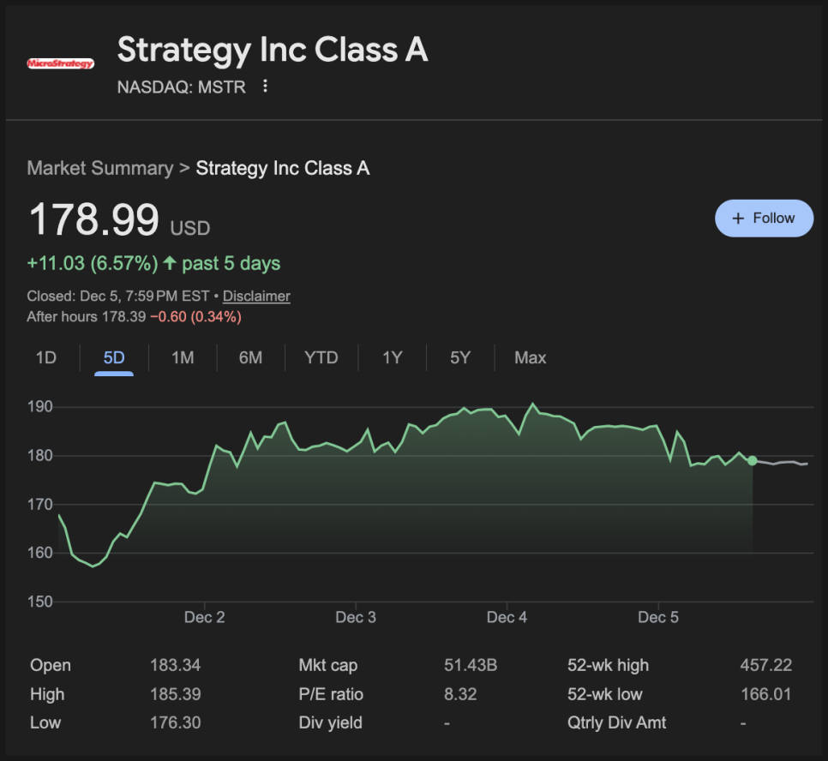828x761 pixels.
Task: Click the green up arrow next to percentage
Action: [170, 263]
